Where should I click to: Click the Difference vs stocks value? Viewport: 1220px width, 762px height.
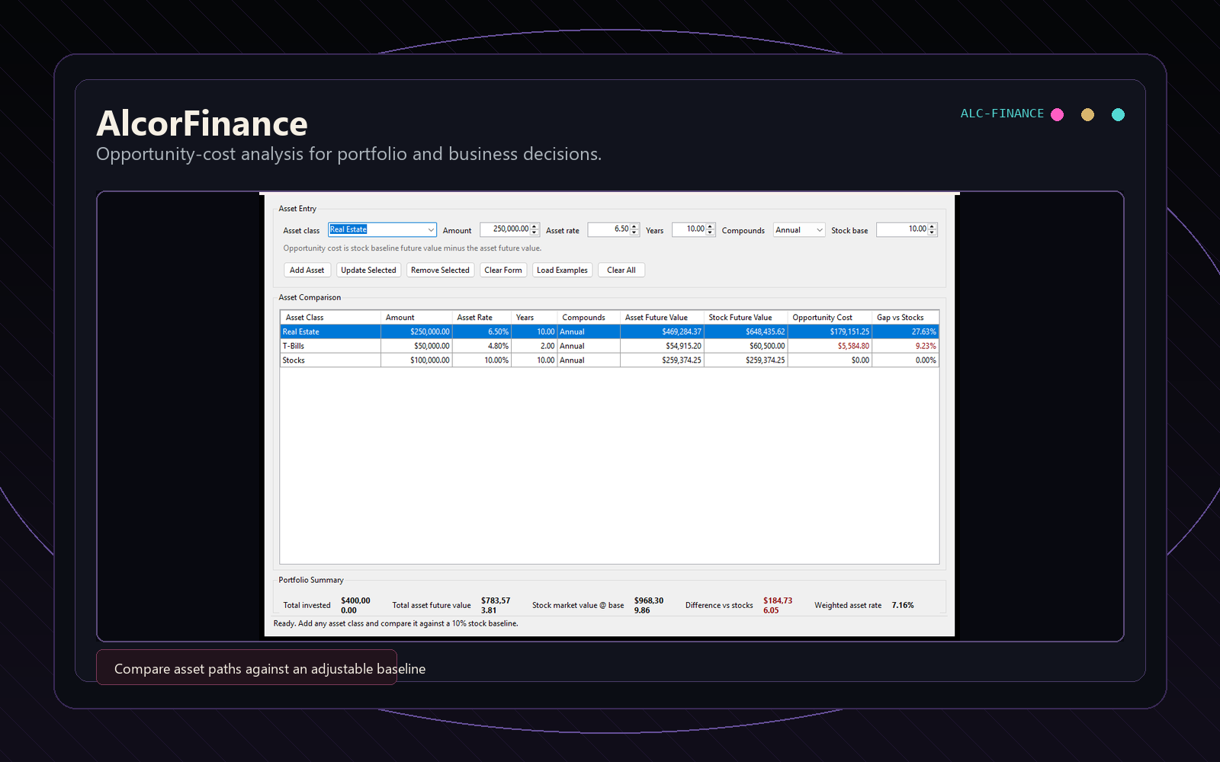pos(778,606)
